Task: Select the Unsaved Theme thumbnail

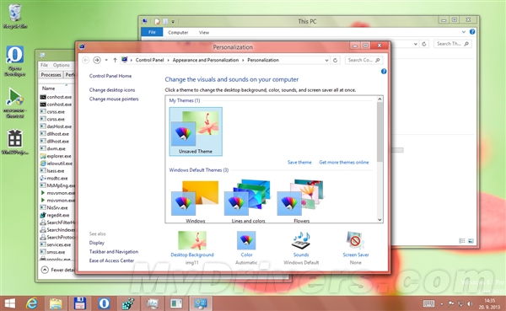Action: click(196, 131)
